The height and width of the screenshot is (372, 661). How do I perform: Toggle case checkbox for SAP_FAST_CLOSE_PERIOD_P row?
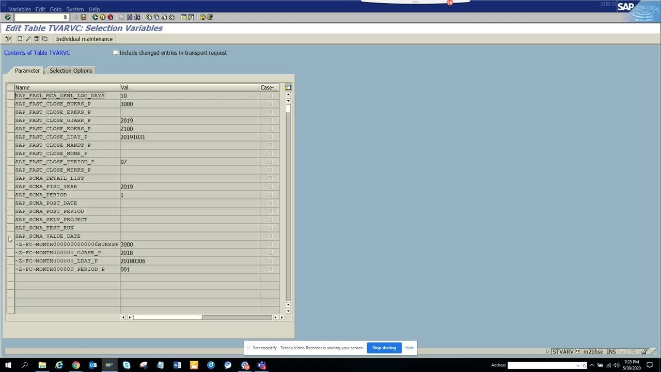click(x=270, y=162)
